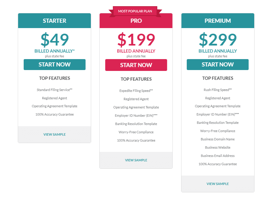Image resolution: width=269 pixels, height=198 pixels.
Task: Select the Starter plan header
Action: coord(54,21)
